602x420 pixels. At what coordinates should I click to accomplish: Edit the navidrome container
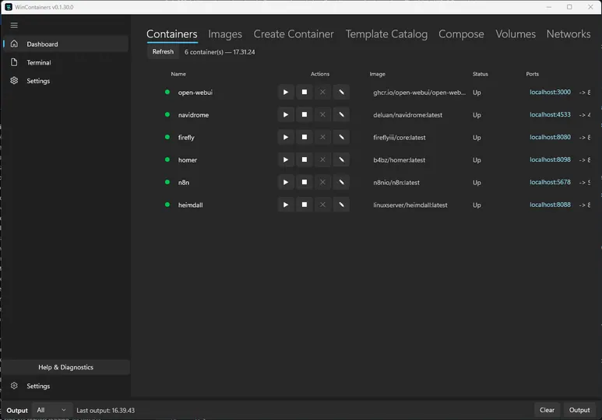click(341, 114)
